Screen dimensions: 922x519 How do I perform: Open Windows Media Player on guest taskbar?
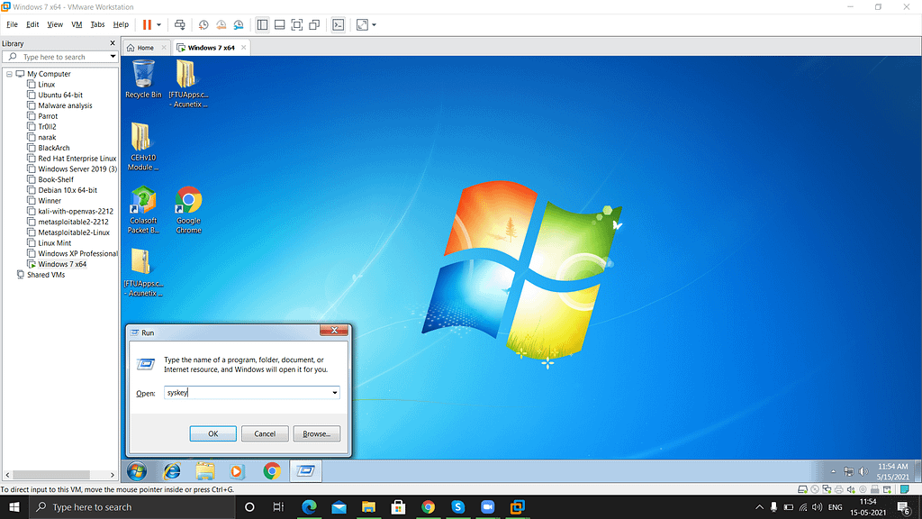pos(237,471)
